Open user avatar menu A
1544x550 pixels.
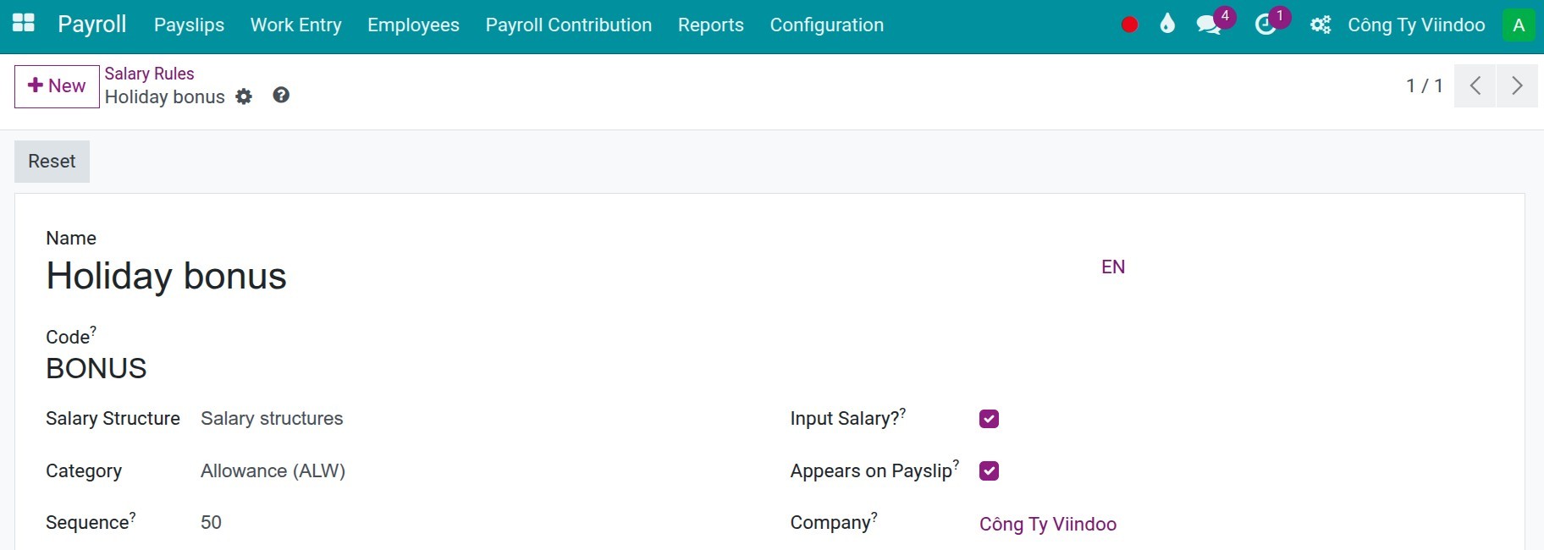pos(1519,25)
